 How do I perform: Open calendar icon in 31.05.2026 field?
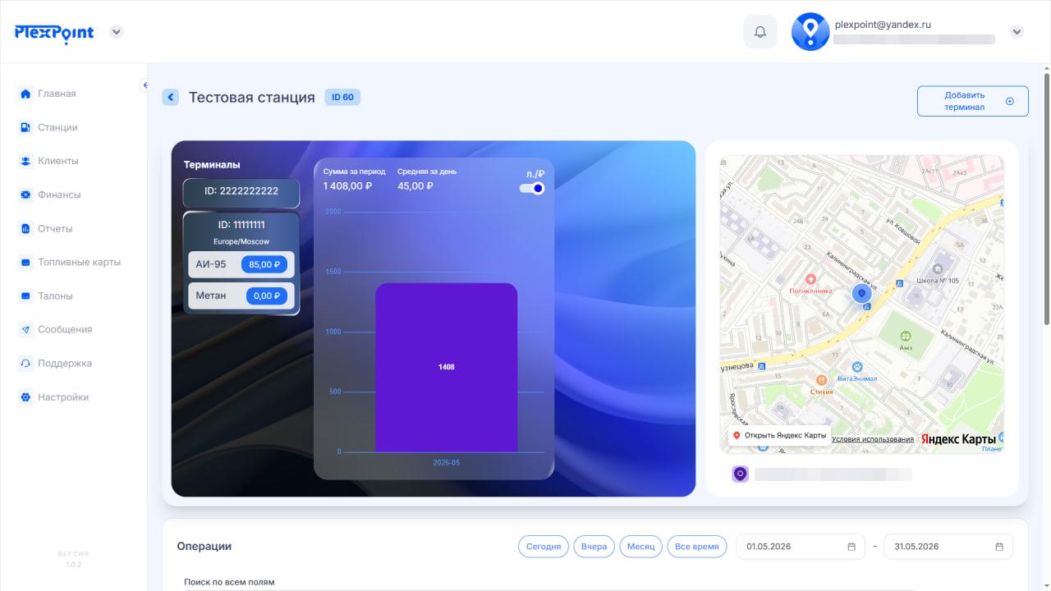click(x=999, y=547)
